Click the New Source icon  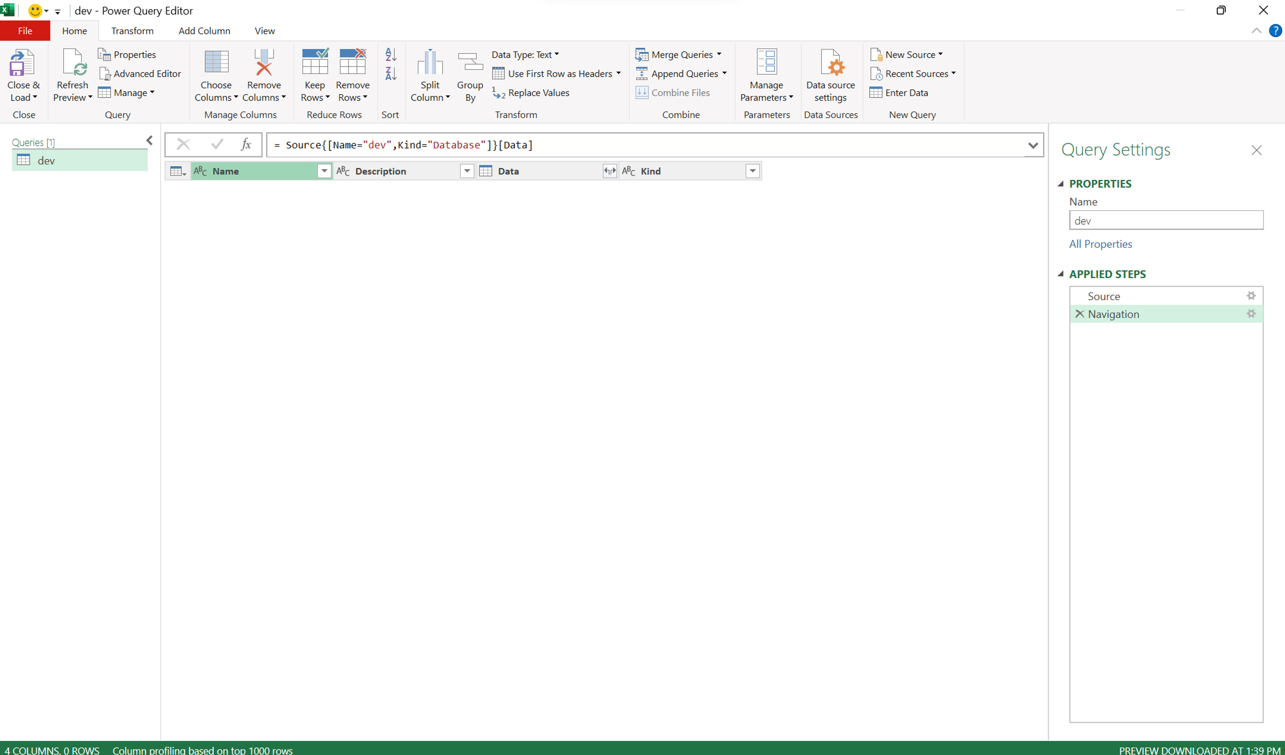coord(876,55)
